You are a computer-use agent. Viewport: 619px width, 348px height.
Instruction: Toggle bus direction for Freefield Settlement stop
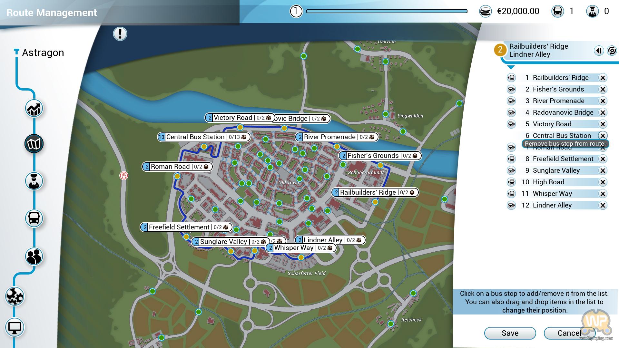[511, 159]
